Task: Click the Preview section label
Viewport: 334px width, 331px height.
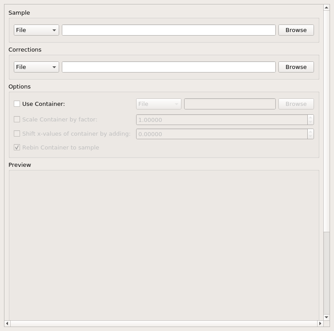Action: [x=20, y=165]
